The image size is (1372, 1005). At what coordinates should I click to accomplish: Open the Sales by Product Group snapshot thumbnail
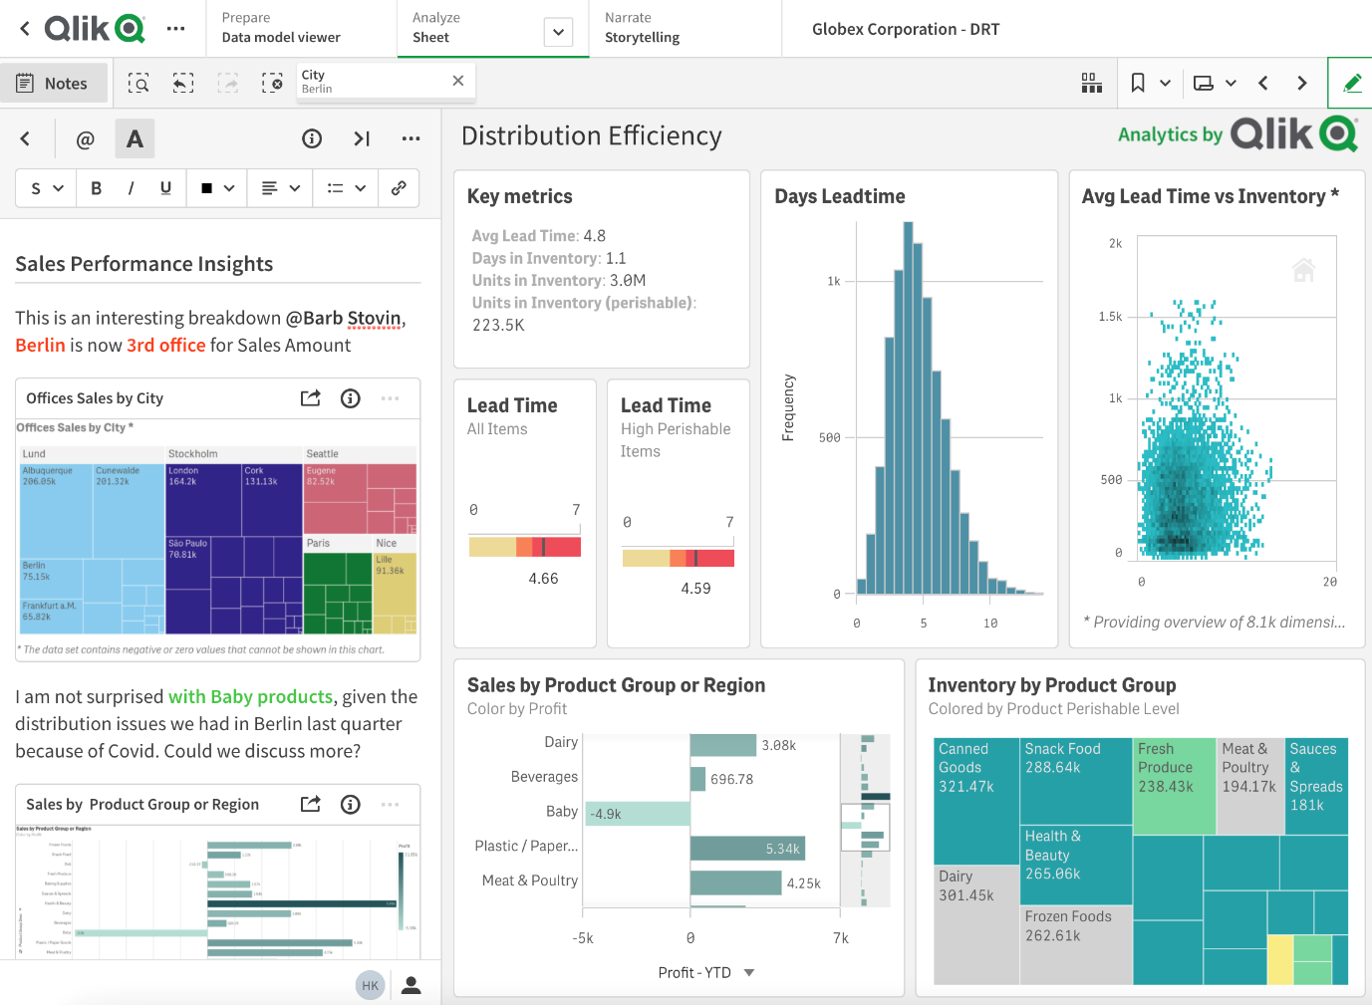click(x=218, y=891)
